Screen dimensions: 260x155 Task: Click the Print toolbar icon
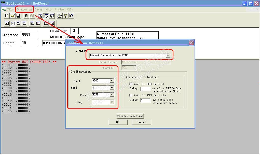click(60, 16)
